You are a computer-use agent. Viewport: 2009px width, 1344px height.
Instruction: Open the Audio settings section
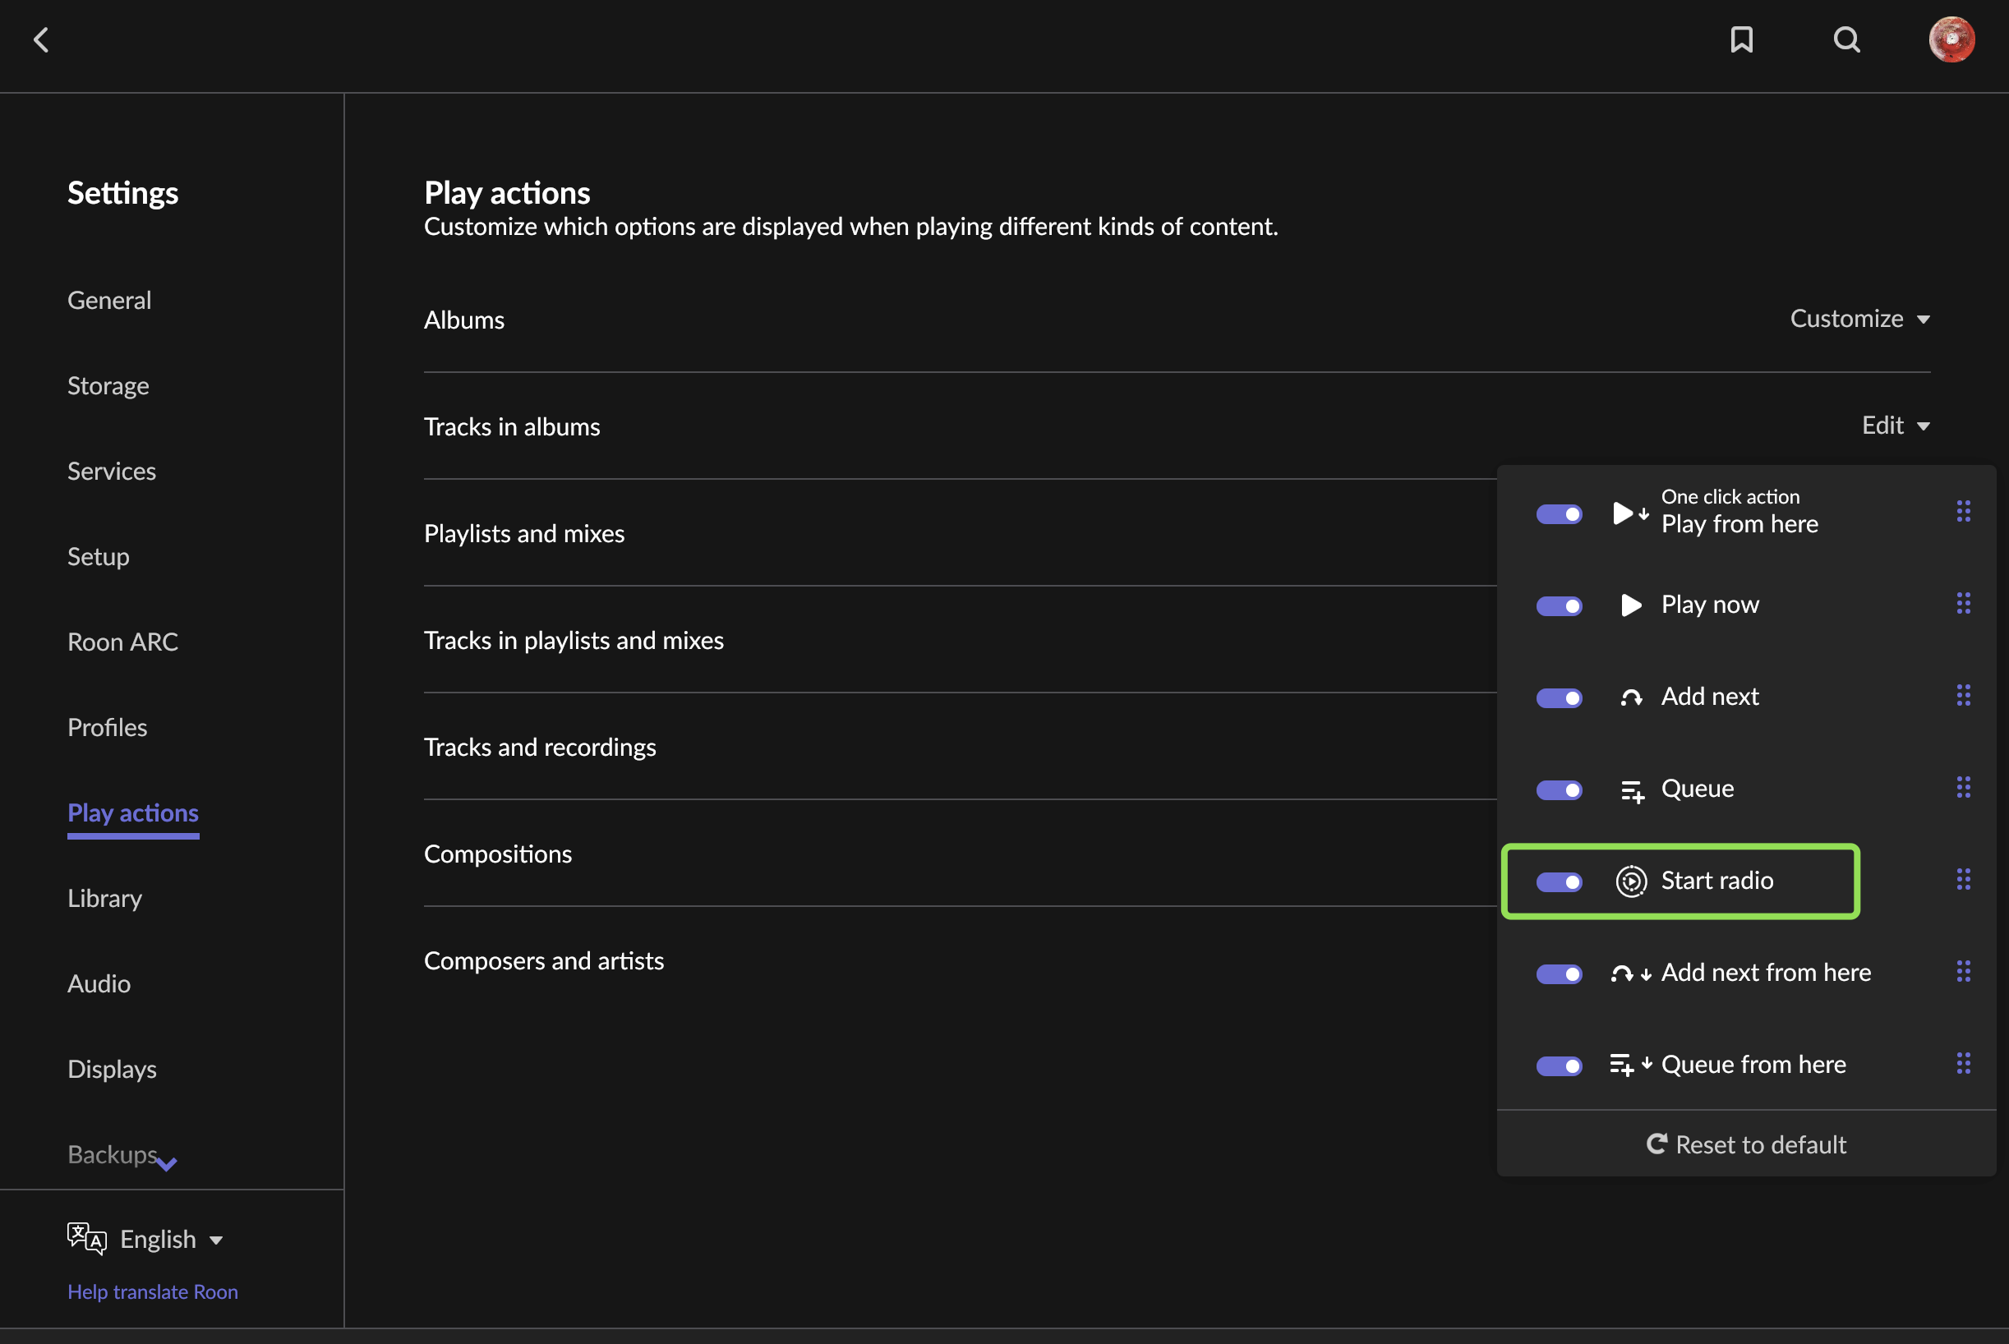click(x=99, y=983)
